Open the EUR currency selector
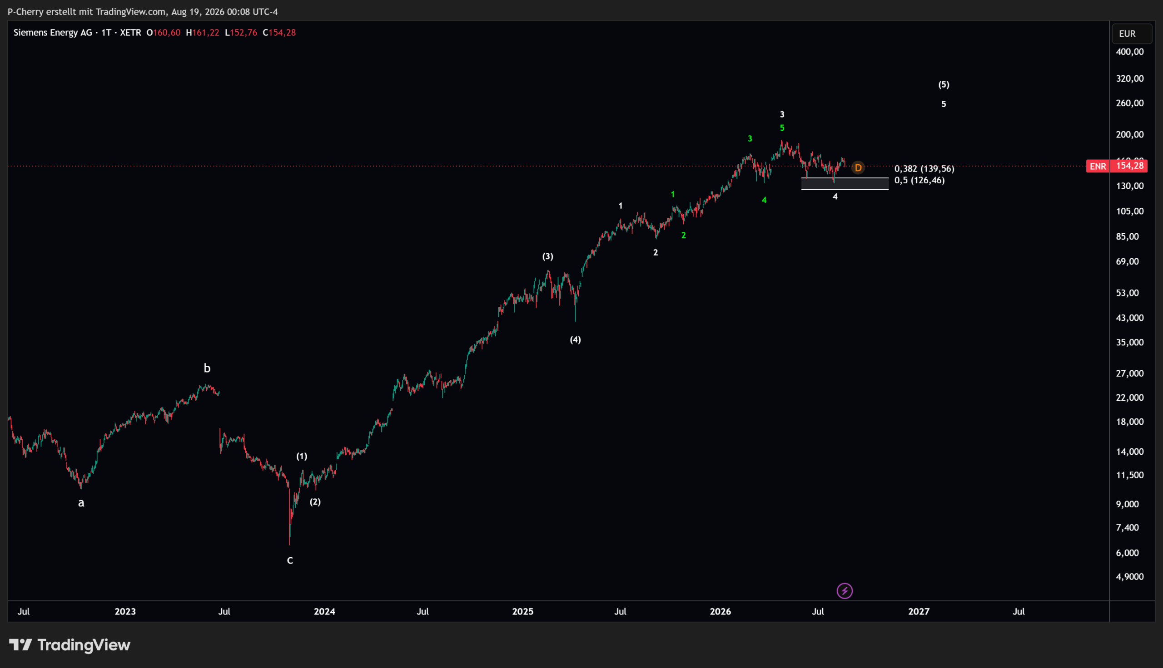The width and height of the screenshot is (1163, 668). click(x=1132, y=34)
